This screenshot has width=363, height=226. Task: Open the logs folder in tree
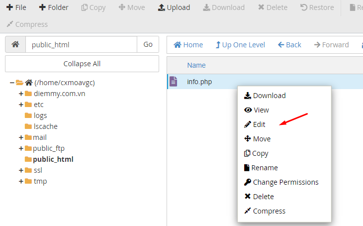point(40,115)
